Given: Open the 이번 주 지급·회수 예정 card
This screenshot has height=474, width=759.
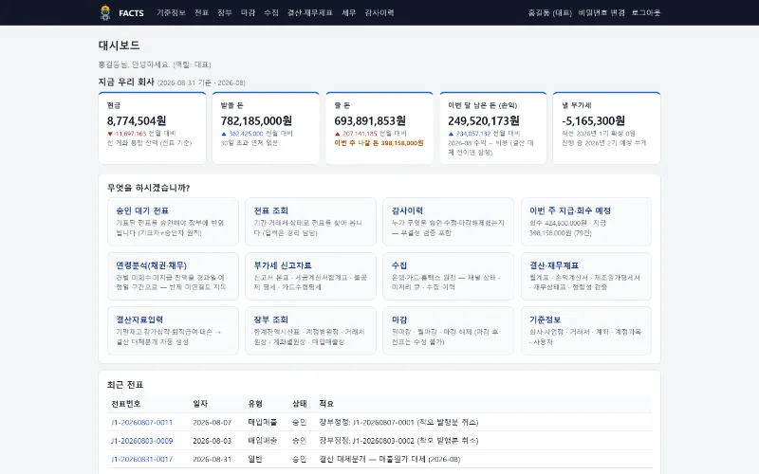Looking at the screenshot, I should point(586,222).
